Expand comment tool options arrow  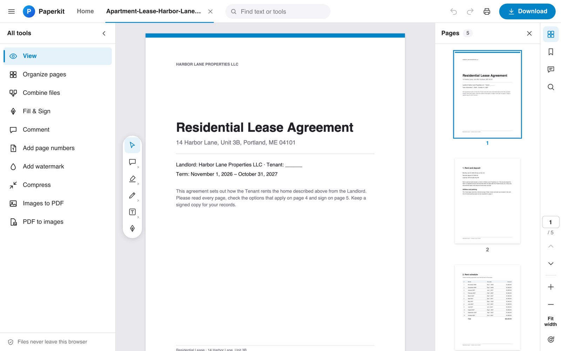click(138, 167)
